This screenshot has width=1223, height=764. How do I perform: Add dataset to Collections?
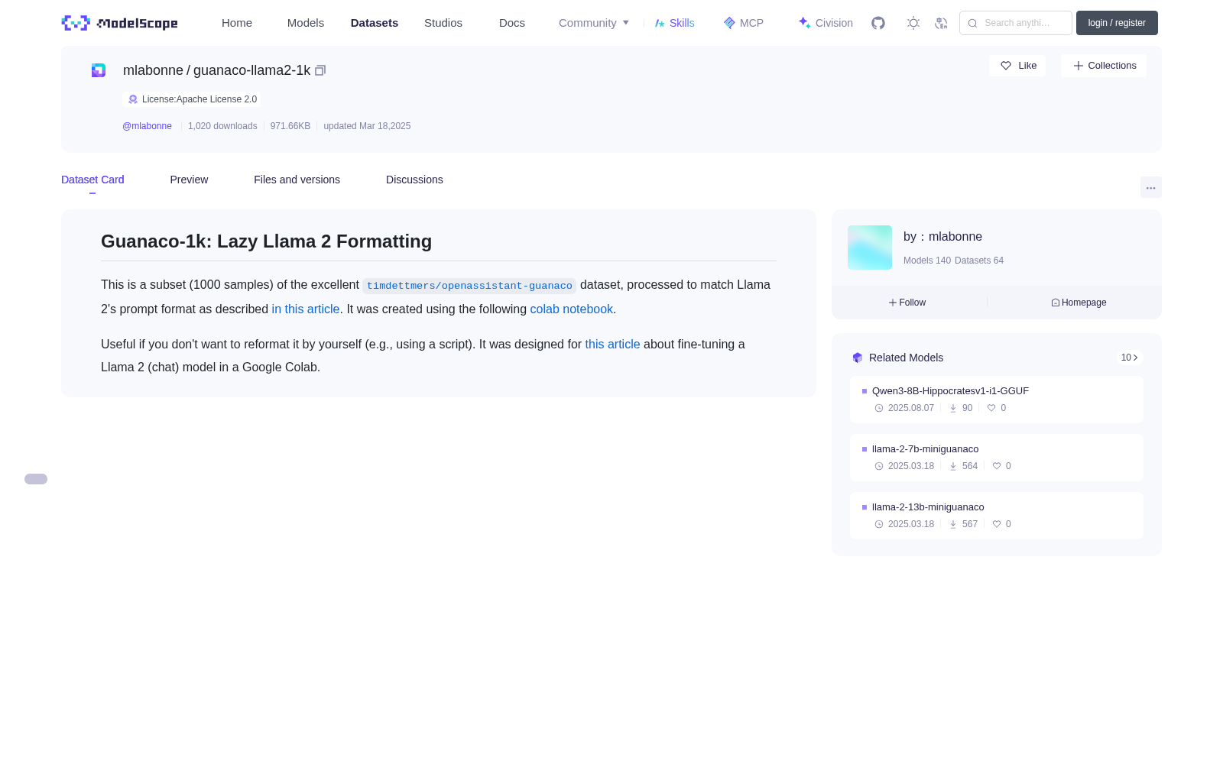[x=1104, y=66]
